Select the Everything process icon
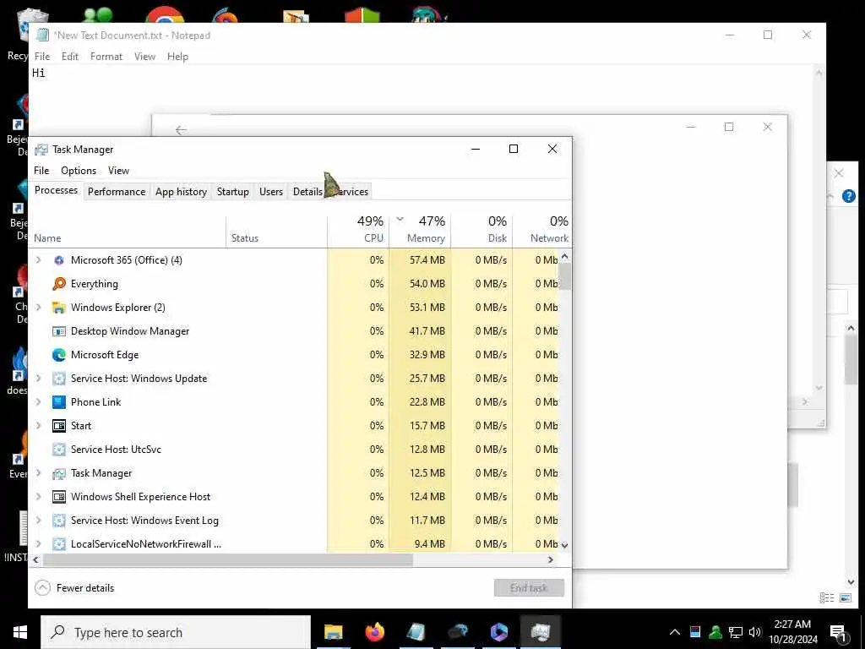 [59, 284]
